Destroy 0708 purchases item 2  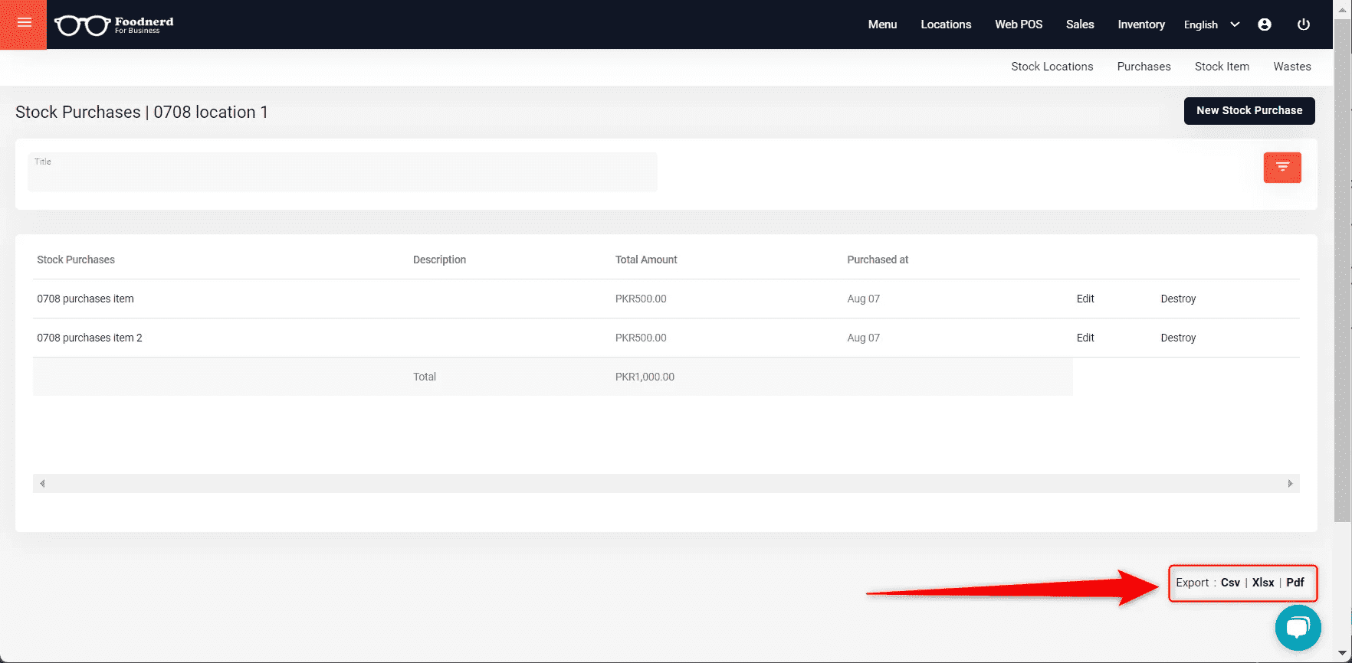coord(1178,338)
